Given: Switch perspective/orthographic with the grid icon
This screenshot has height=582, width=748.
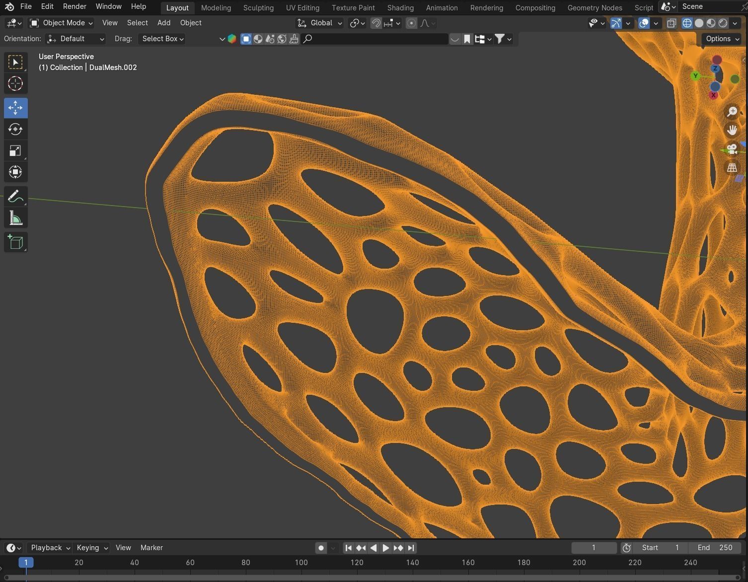Looking at the screenshot, I should point(732,168).
